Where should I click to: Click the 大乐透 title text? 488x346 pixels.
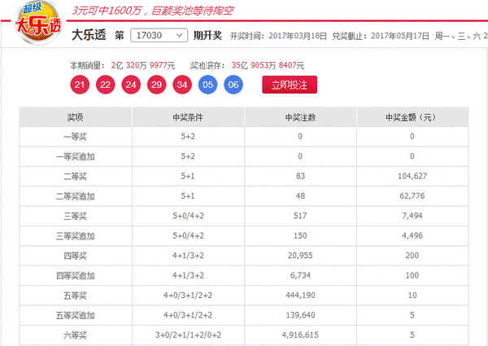coord(89,35)
